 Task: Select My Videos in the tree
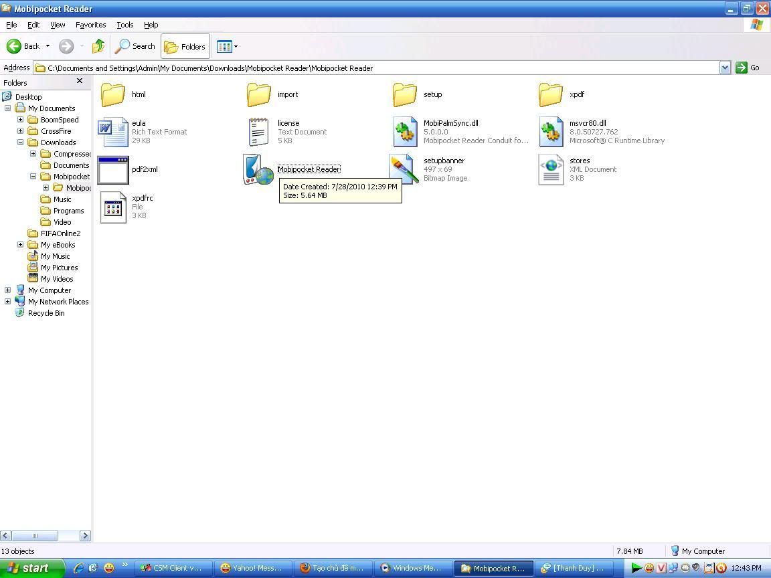pos(56,279)
